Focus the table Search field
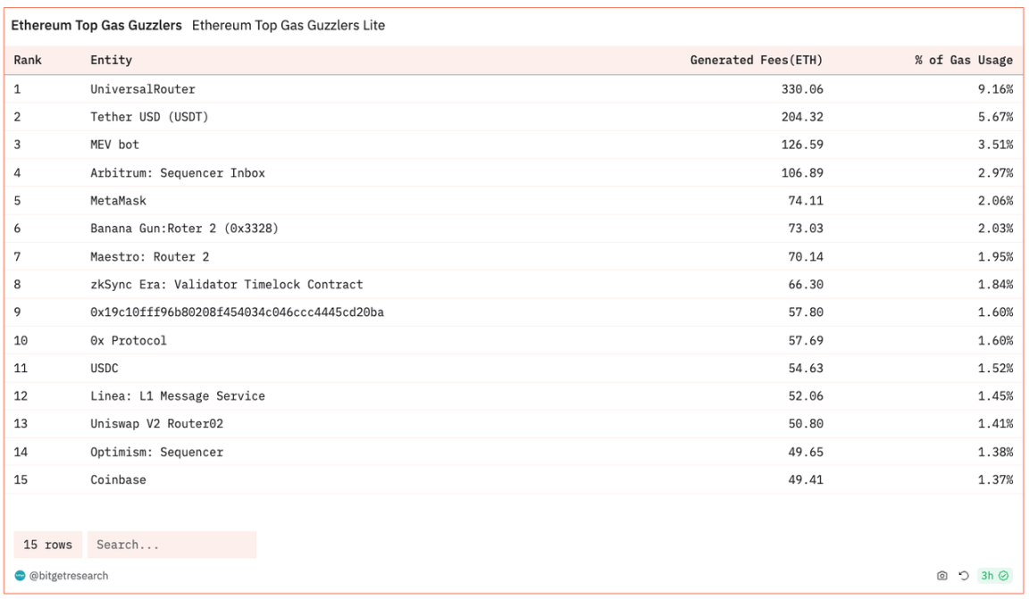This screenshot has width=1029, height=599. coord(171,545)
